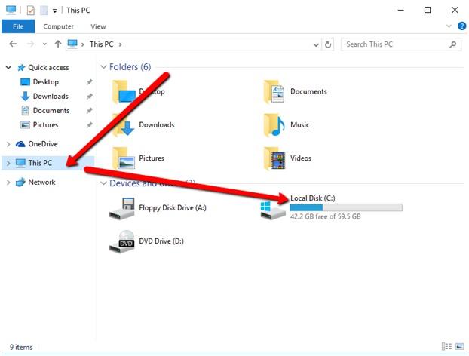Open the File ribbon tab
This screenshot has width=469, height=356.
click(x=18, y=26)
